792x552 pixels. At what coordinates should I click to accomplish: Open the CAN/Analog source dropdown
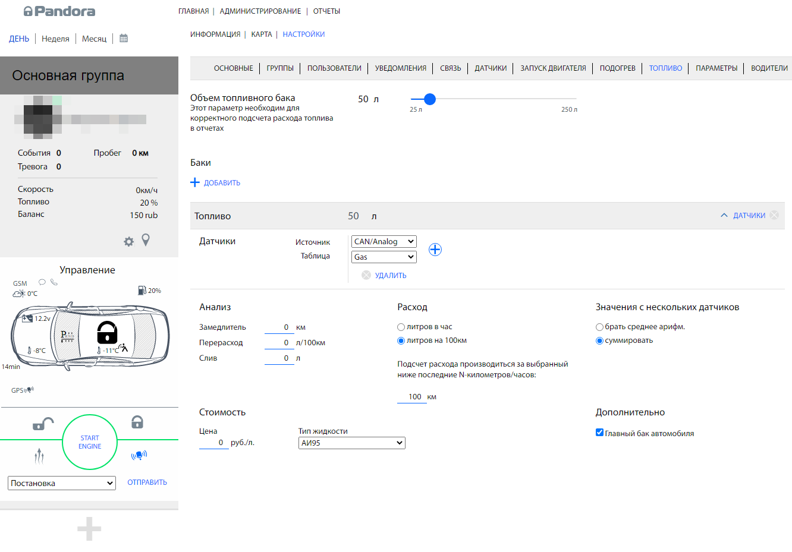tap(384, 242)
